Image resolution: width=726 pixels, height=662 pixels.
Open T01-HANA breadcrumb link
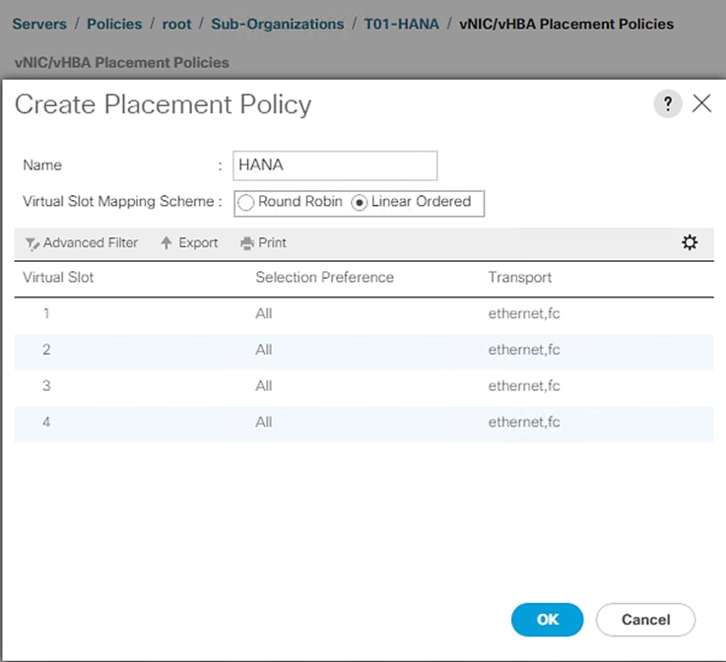pos(401,23)
